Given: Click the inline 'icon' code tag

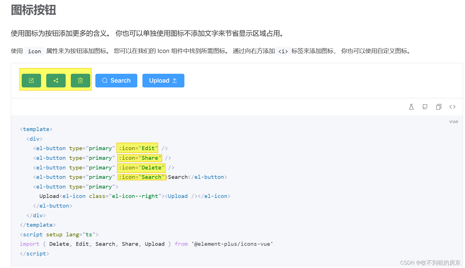Looking at the screenshot, I should (35, 51).
